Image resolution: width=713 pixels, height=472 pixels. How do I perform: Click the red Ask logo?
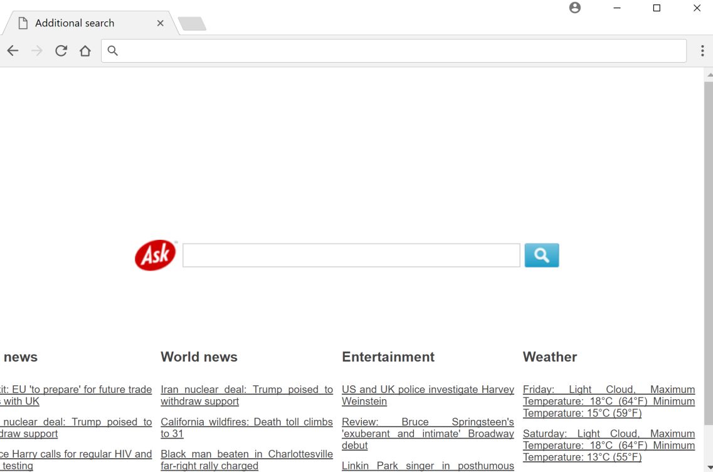click(155, 255)
